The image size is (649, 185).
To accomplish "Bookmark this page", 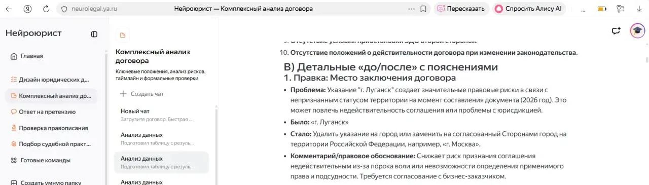I will pyautogui.click(x=423, y=9).
